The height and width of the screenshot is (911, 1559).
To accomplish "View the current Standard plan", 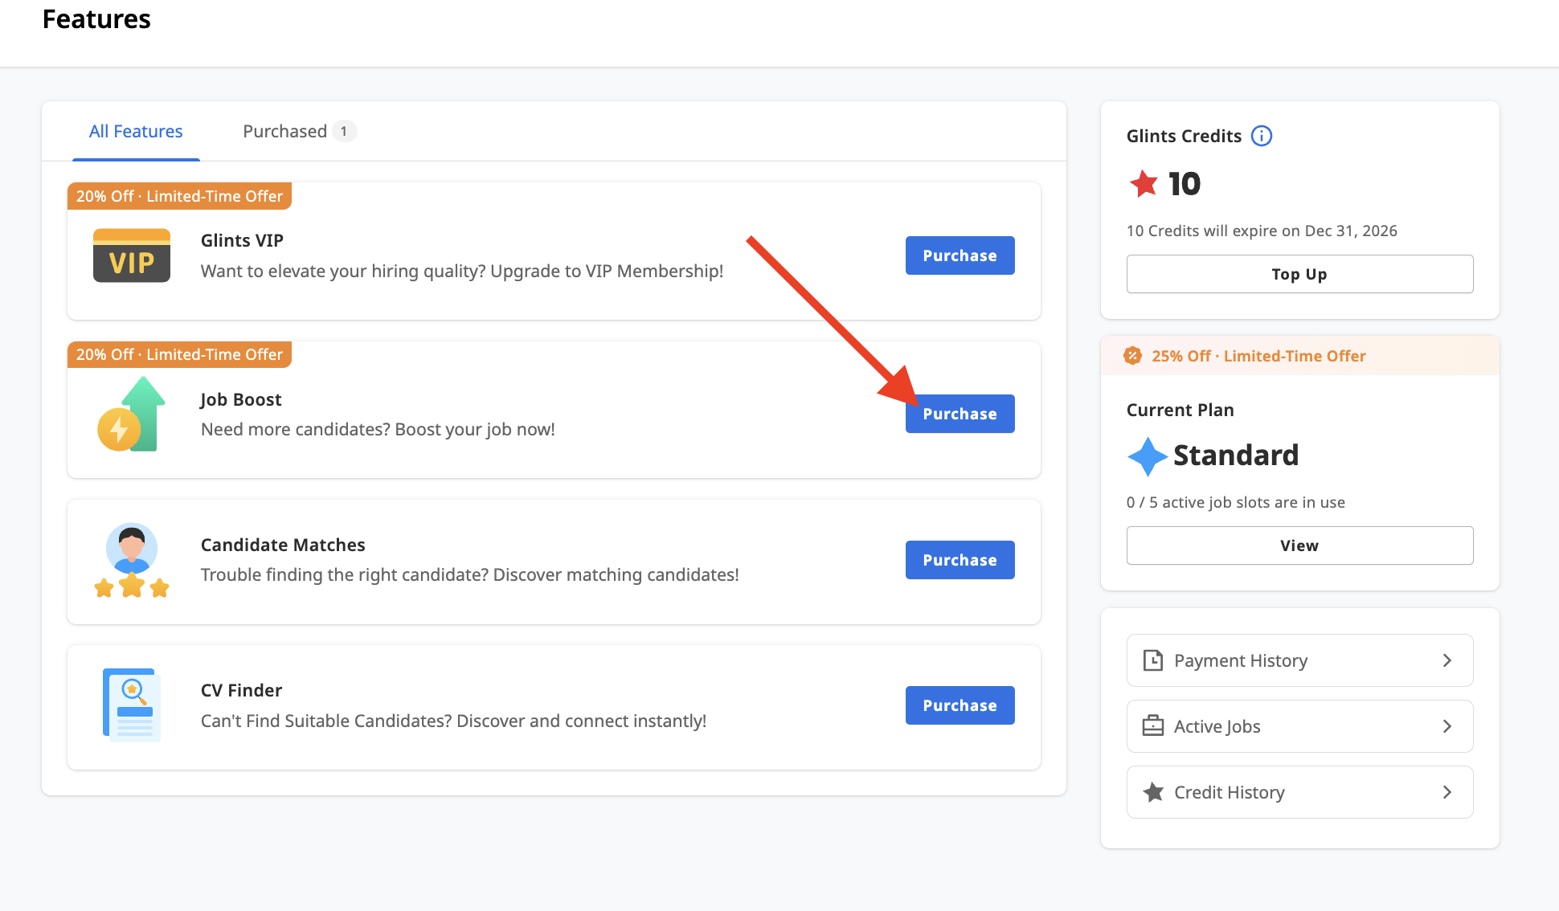I will coord(1299,545).
